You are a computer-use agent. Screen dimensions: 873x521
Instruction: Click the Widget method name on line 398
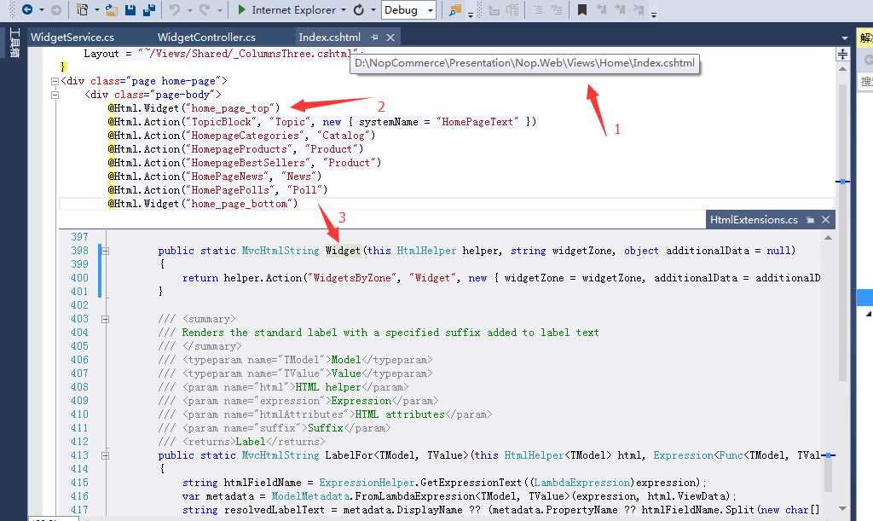343,251
